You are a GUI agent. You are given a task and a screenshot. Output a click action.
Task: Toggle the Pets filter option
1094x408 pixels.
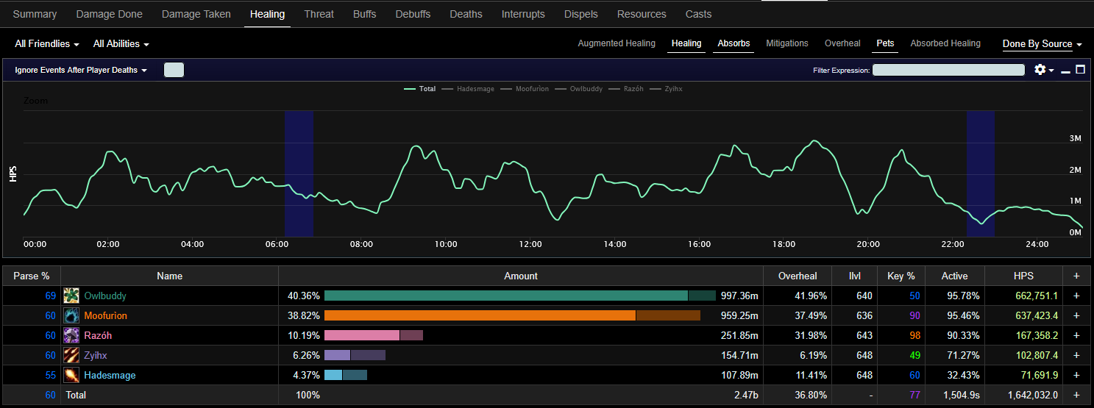click(886, 43)
